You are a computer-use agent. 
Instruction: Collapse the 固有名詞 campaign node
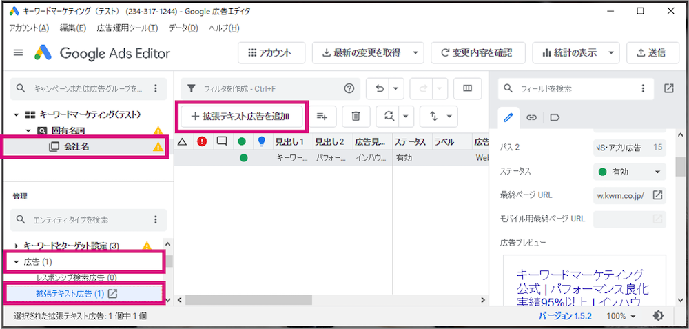pyautogui.click(x=28, y=130)
